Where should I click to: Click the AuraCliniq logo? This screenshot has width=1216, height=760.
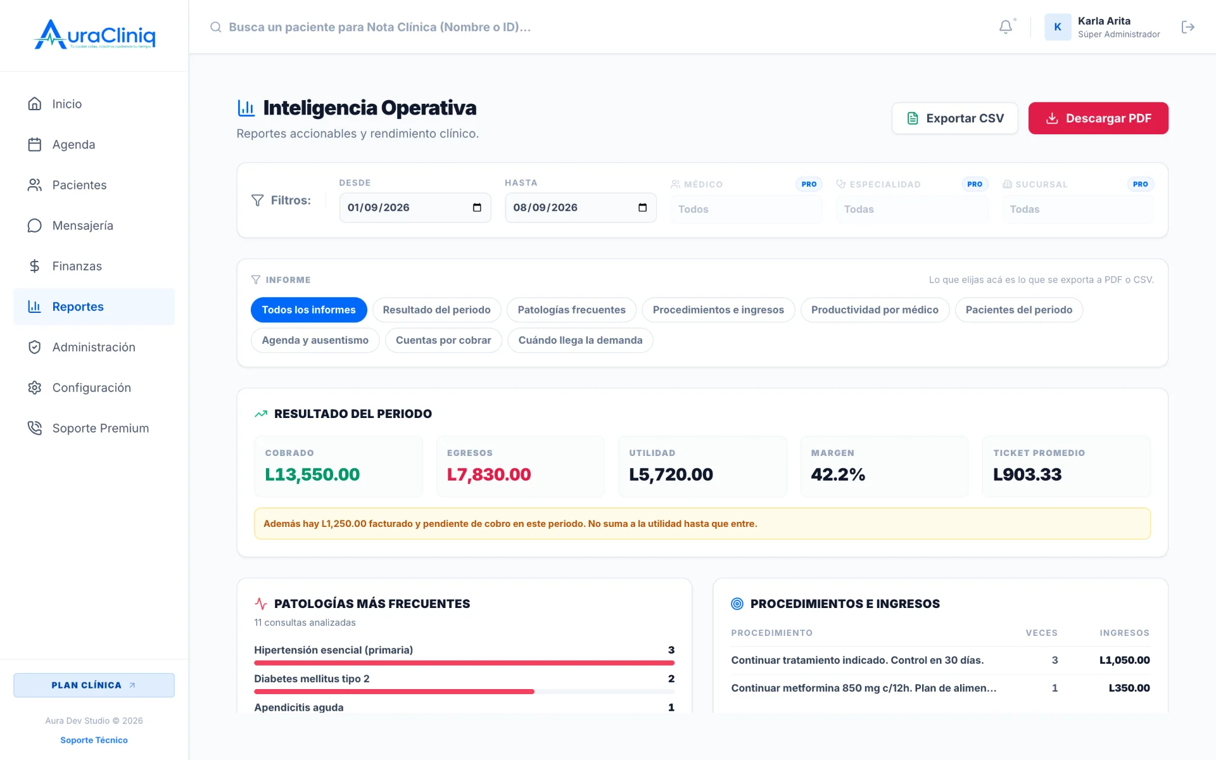point(95,34)
